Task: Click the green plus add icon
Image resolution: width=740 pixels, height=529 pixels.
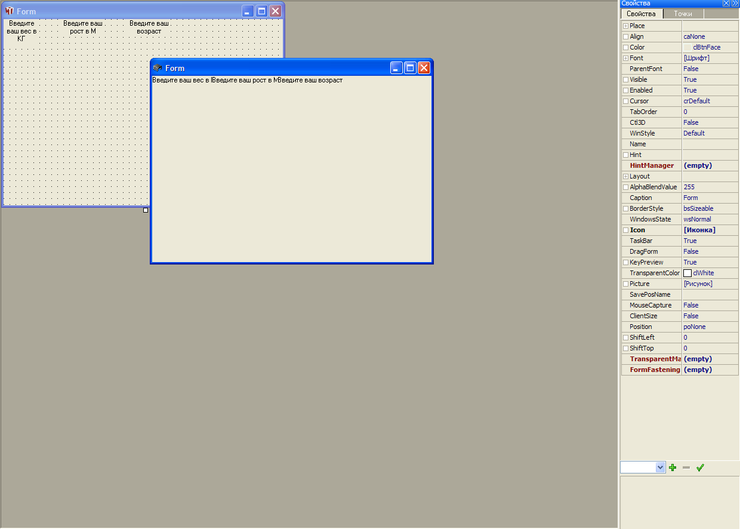Action: pyautogui.click(x=673, y=468)
